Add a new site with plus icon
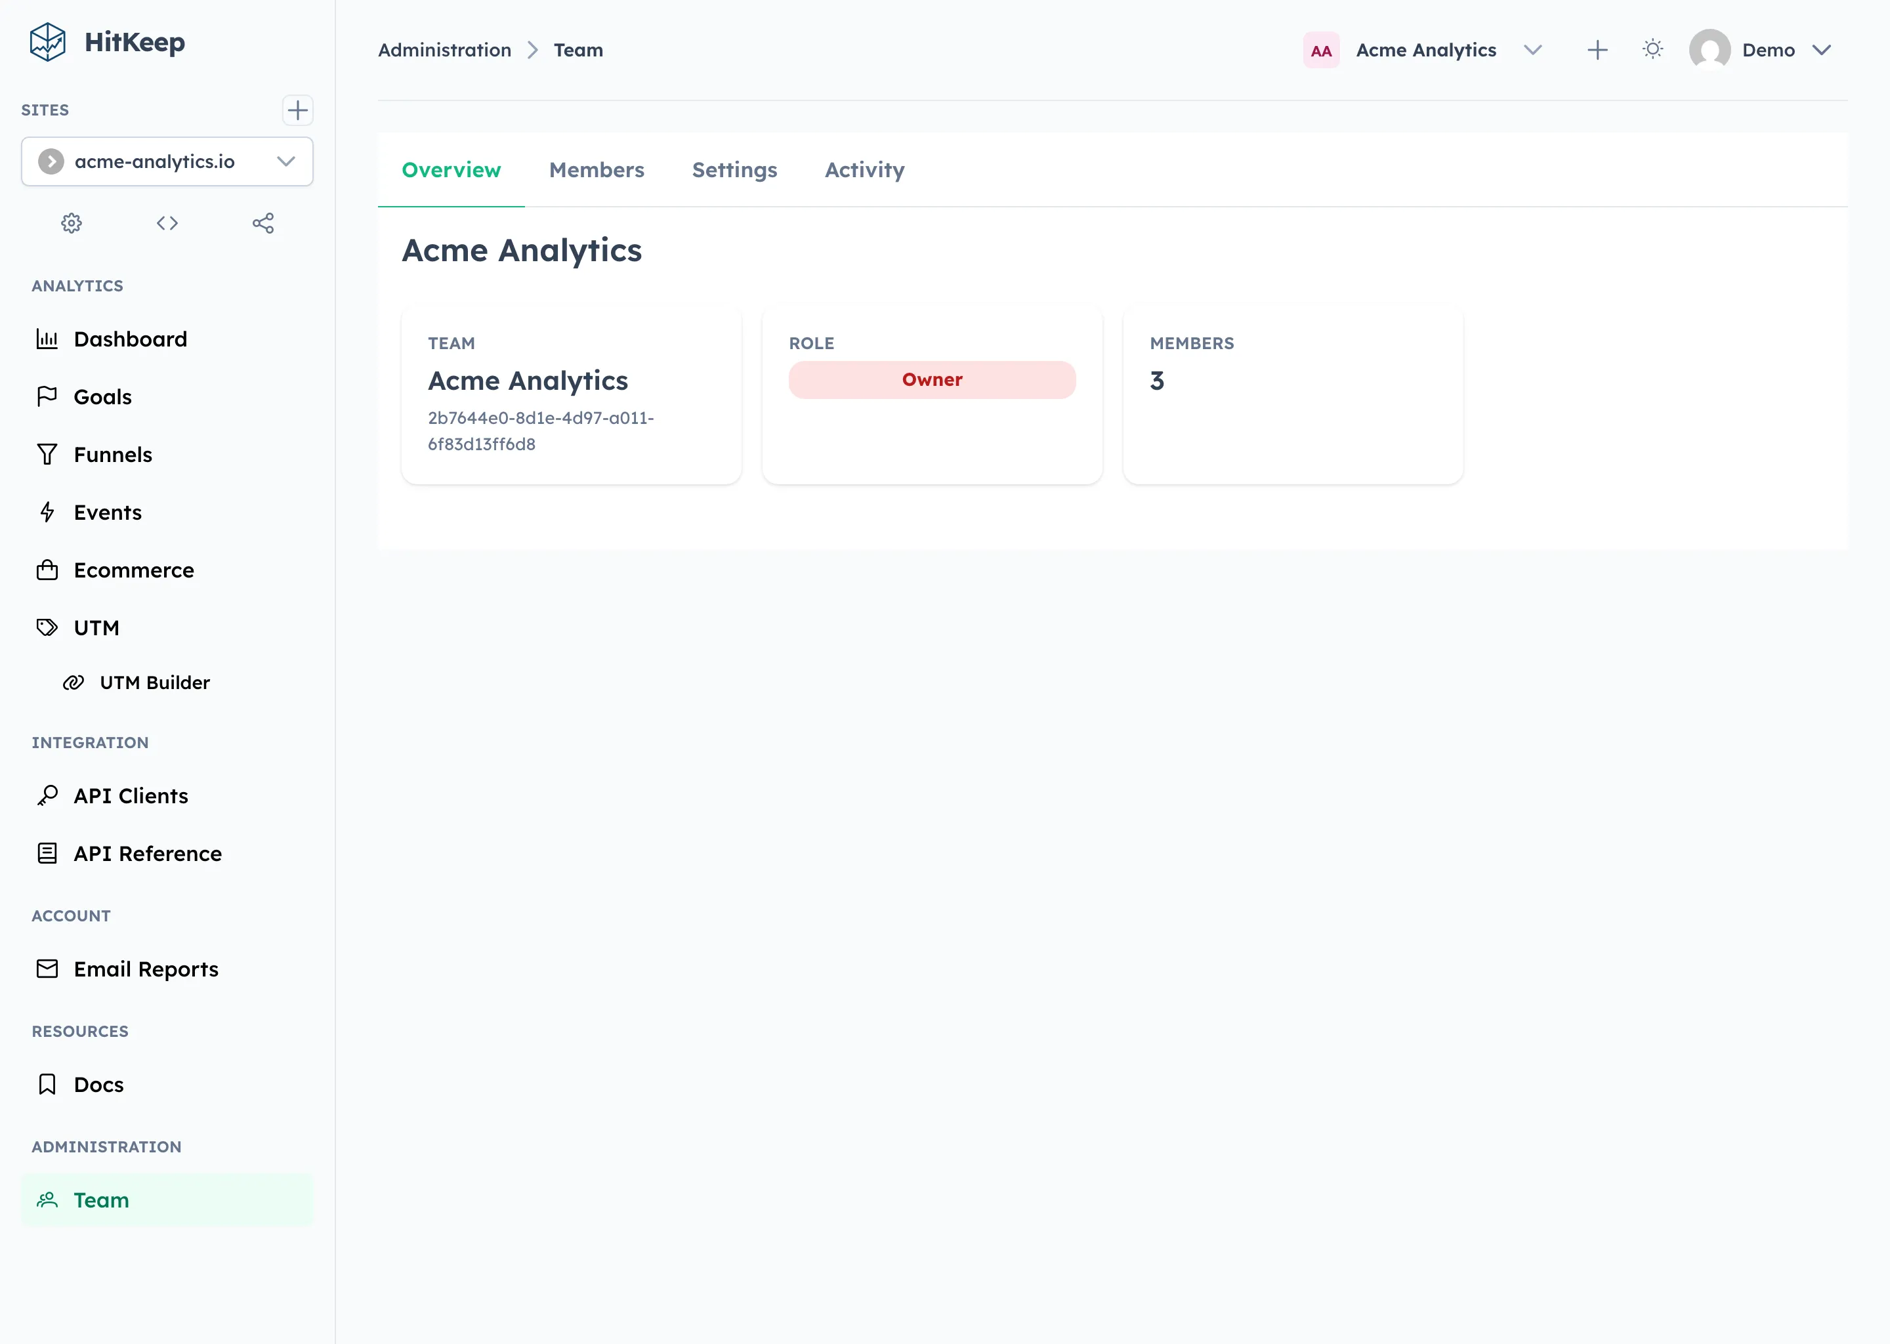The height and width of the screenshot is (1344, 1890). click(x=298, y=110)
